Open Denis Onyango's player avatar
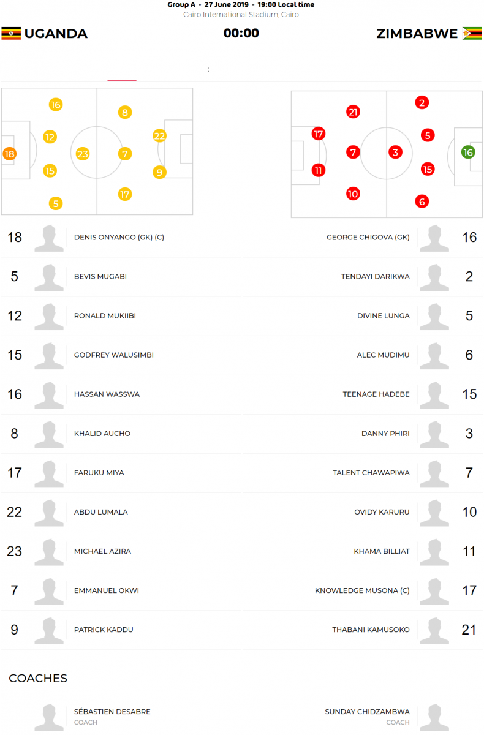The width and height of the screenshot is (484, 735). [x=49, y=238]
